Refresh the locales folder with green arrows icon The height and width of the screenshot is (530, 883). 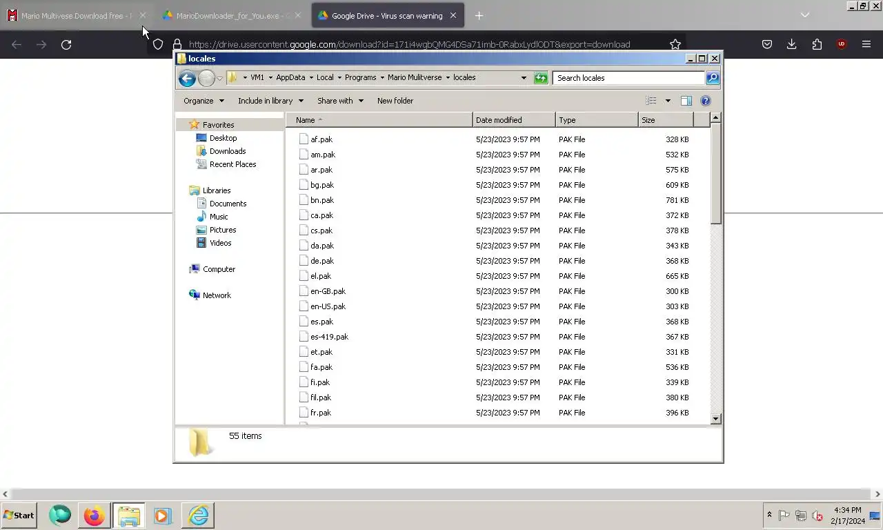coord(541,78)
